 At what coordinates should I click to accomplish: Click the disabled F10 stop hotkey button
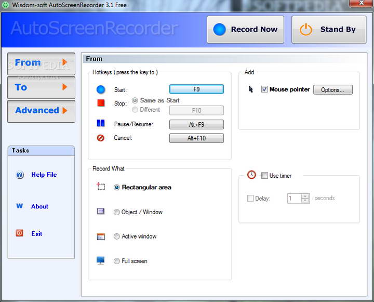196,110
